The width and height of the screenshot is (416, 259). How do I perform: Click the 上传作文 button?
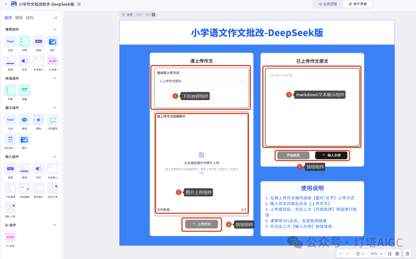click(x=201, y=224)
